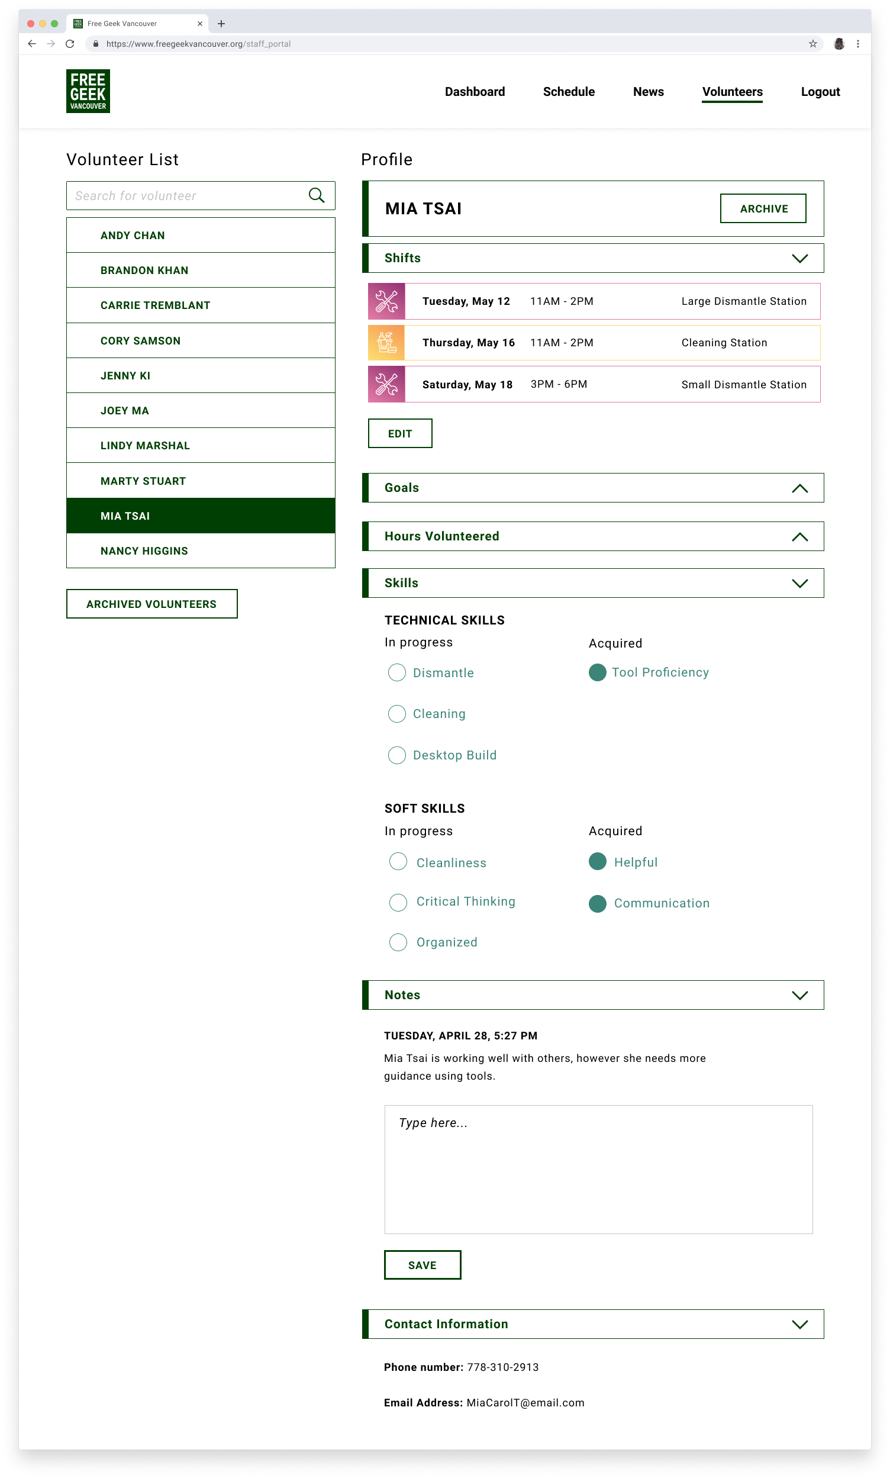Toggle the Cleaning skill radio
This screenshot has height=1478, width=890.
[397, 714]
